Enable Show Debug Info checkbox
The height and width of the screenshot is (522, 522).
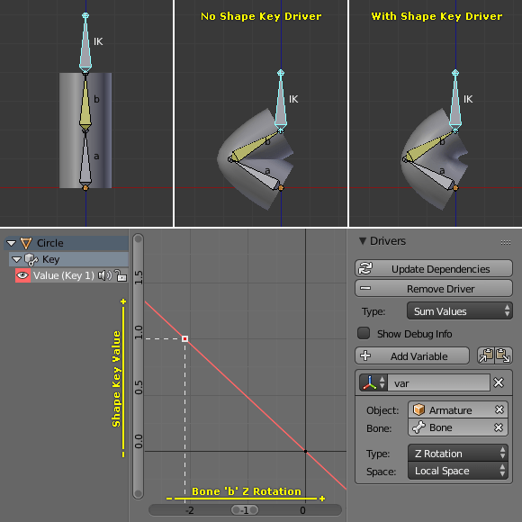[364, 333]
